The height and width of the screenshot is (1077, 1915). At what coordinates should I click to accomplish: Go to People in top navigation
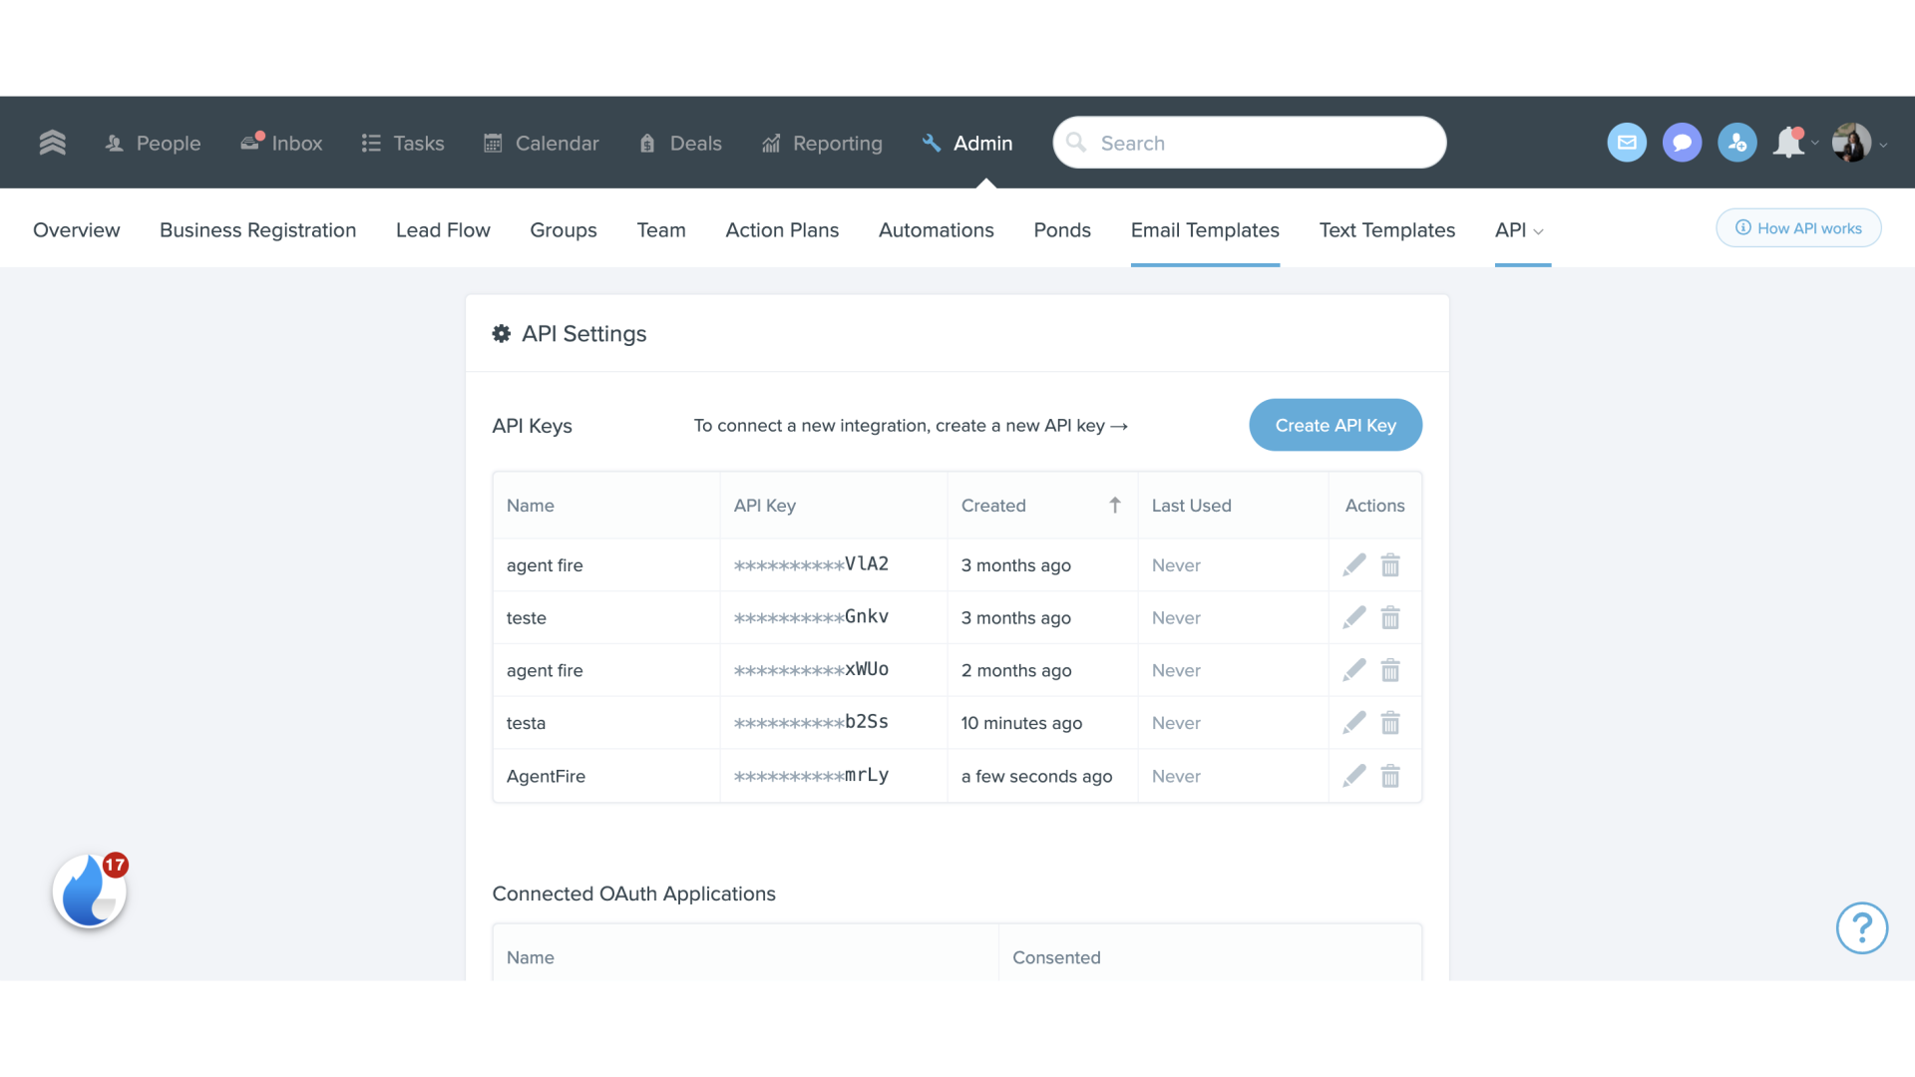[153, 143]
